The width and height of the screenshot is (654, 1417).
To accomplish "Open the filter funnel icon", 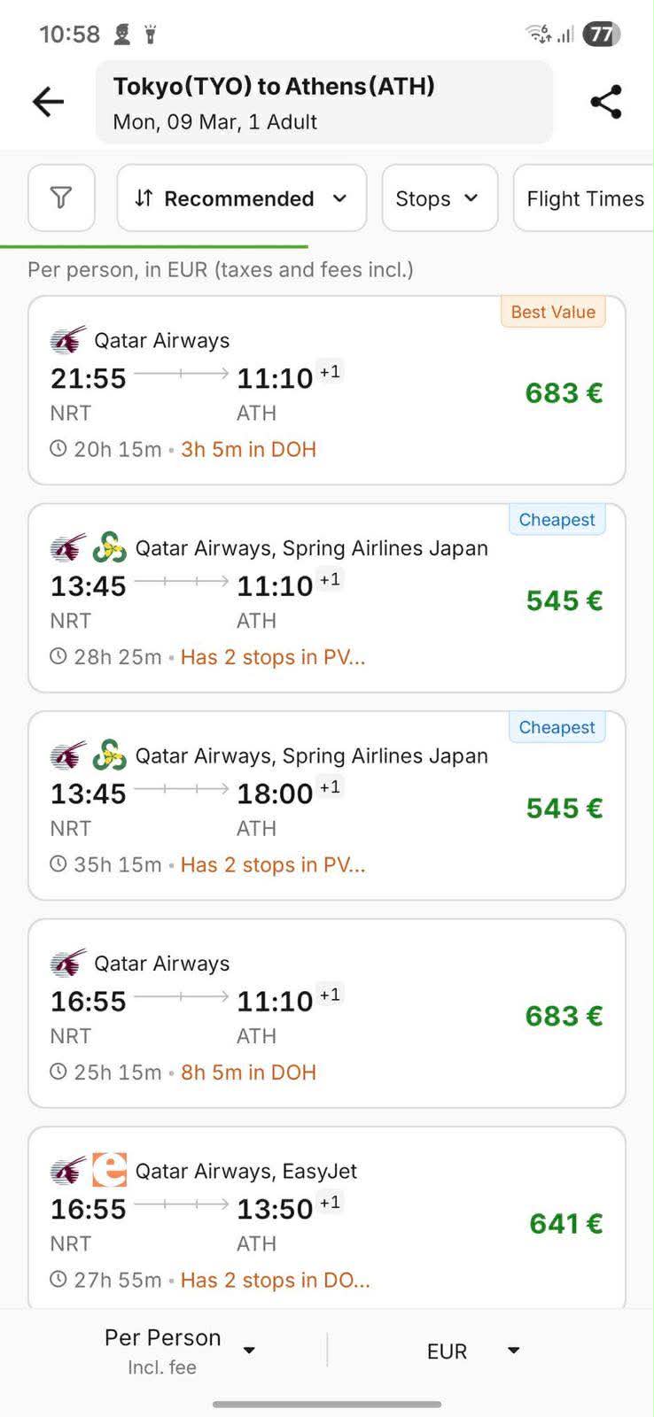I will coord(61,197).
